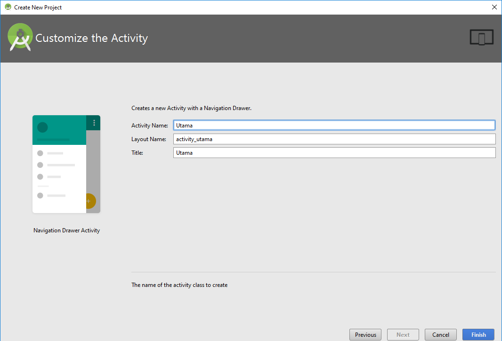Click the Android Studio logo in header
The width and height of the screenshot is (502, 341).
click(x=20, y=38)
